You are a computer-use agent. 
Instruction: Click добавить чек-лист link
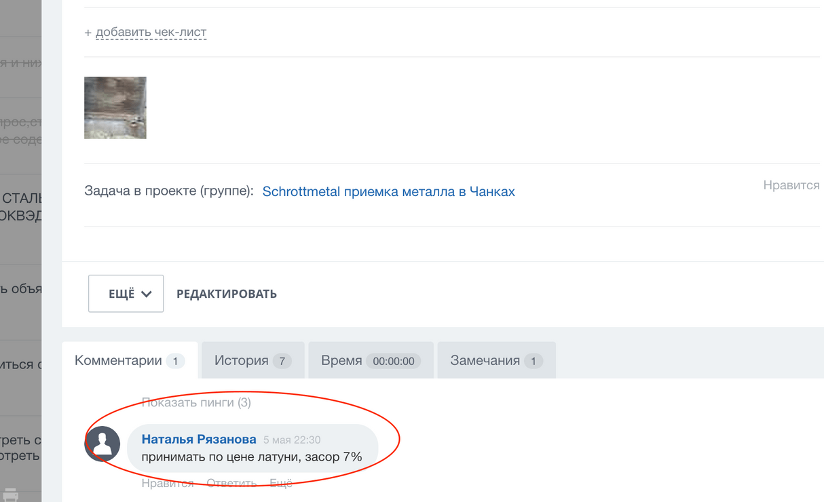click(x=151, y=32)
